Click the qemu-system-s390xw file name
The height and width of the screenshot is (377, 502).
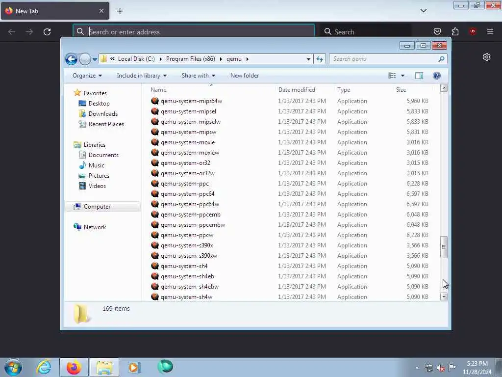(x=189, y=256)
